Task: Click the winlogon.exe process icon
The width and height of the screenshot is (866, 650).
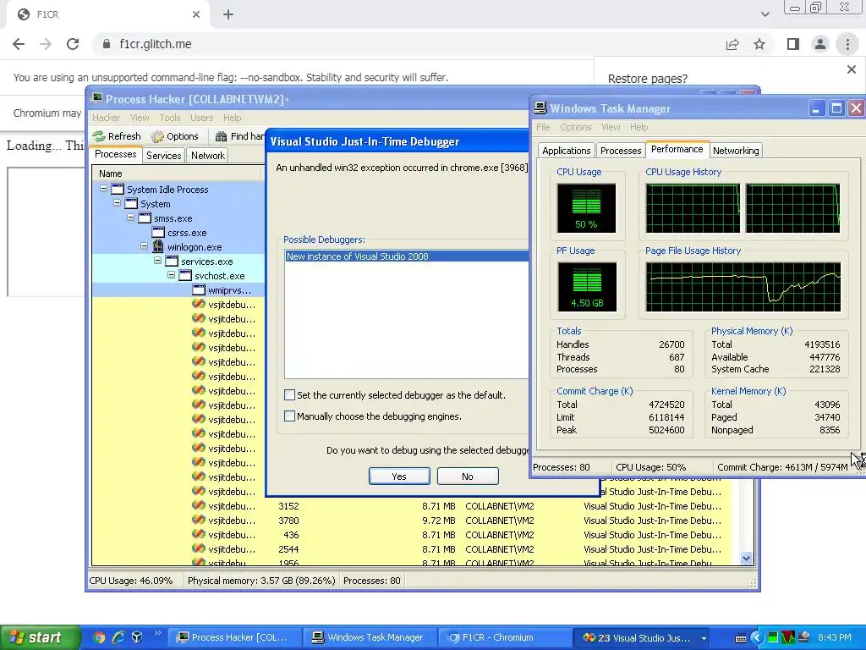Action: pyautogui.click(x=158, y=246)
